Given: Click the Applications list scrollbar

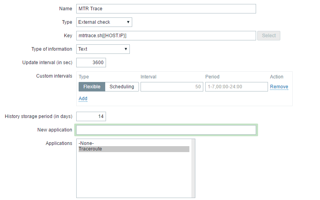Looking at the screenshot, I should pyautogui.click(x=193, y=168).
